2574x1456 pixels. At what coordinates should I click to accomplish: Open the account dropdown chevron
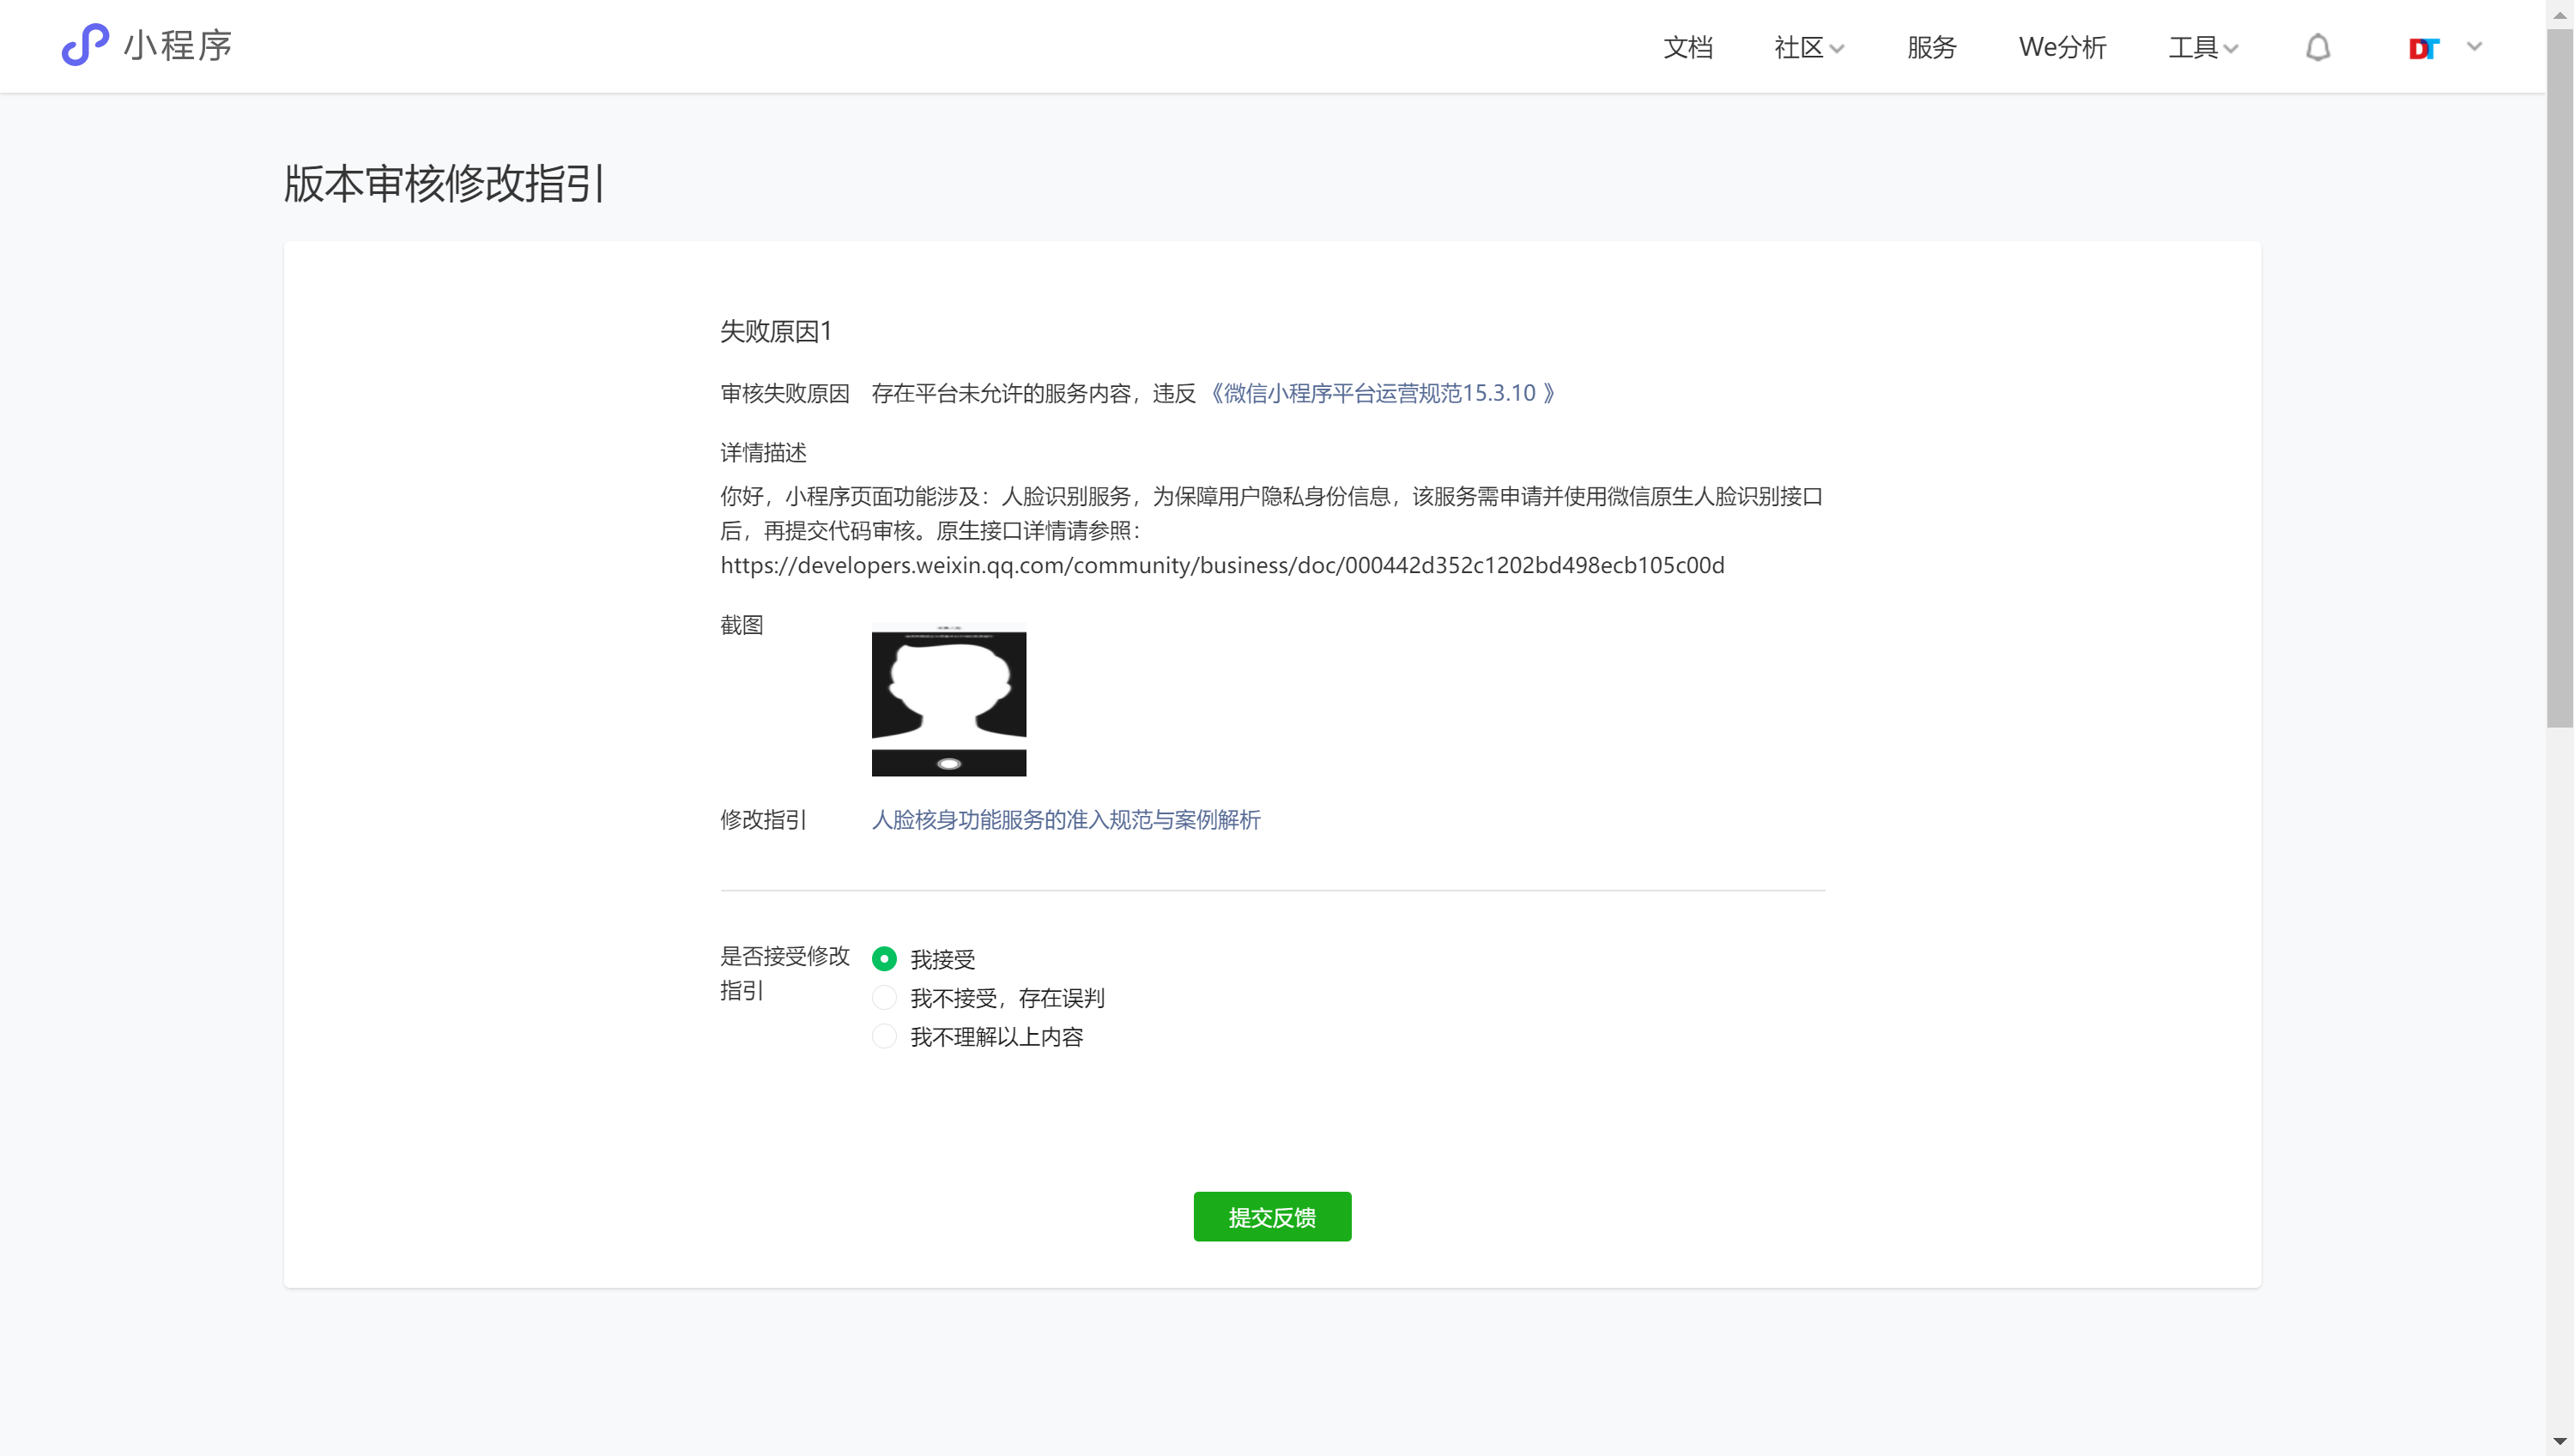2474,46
